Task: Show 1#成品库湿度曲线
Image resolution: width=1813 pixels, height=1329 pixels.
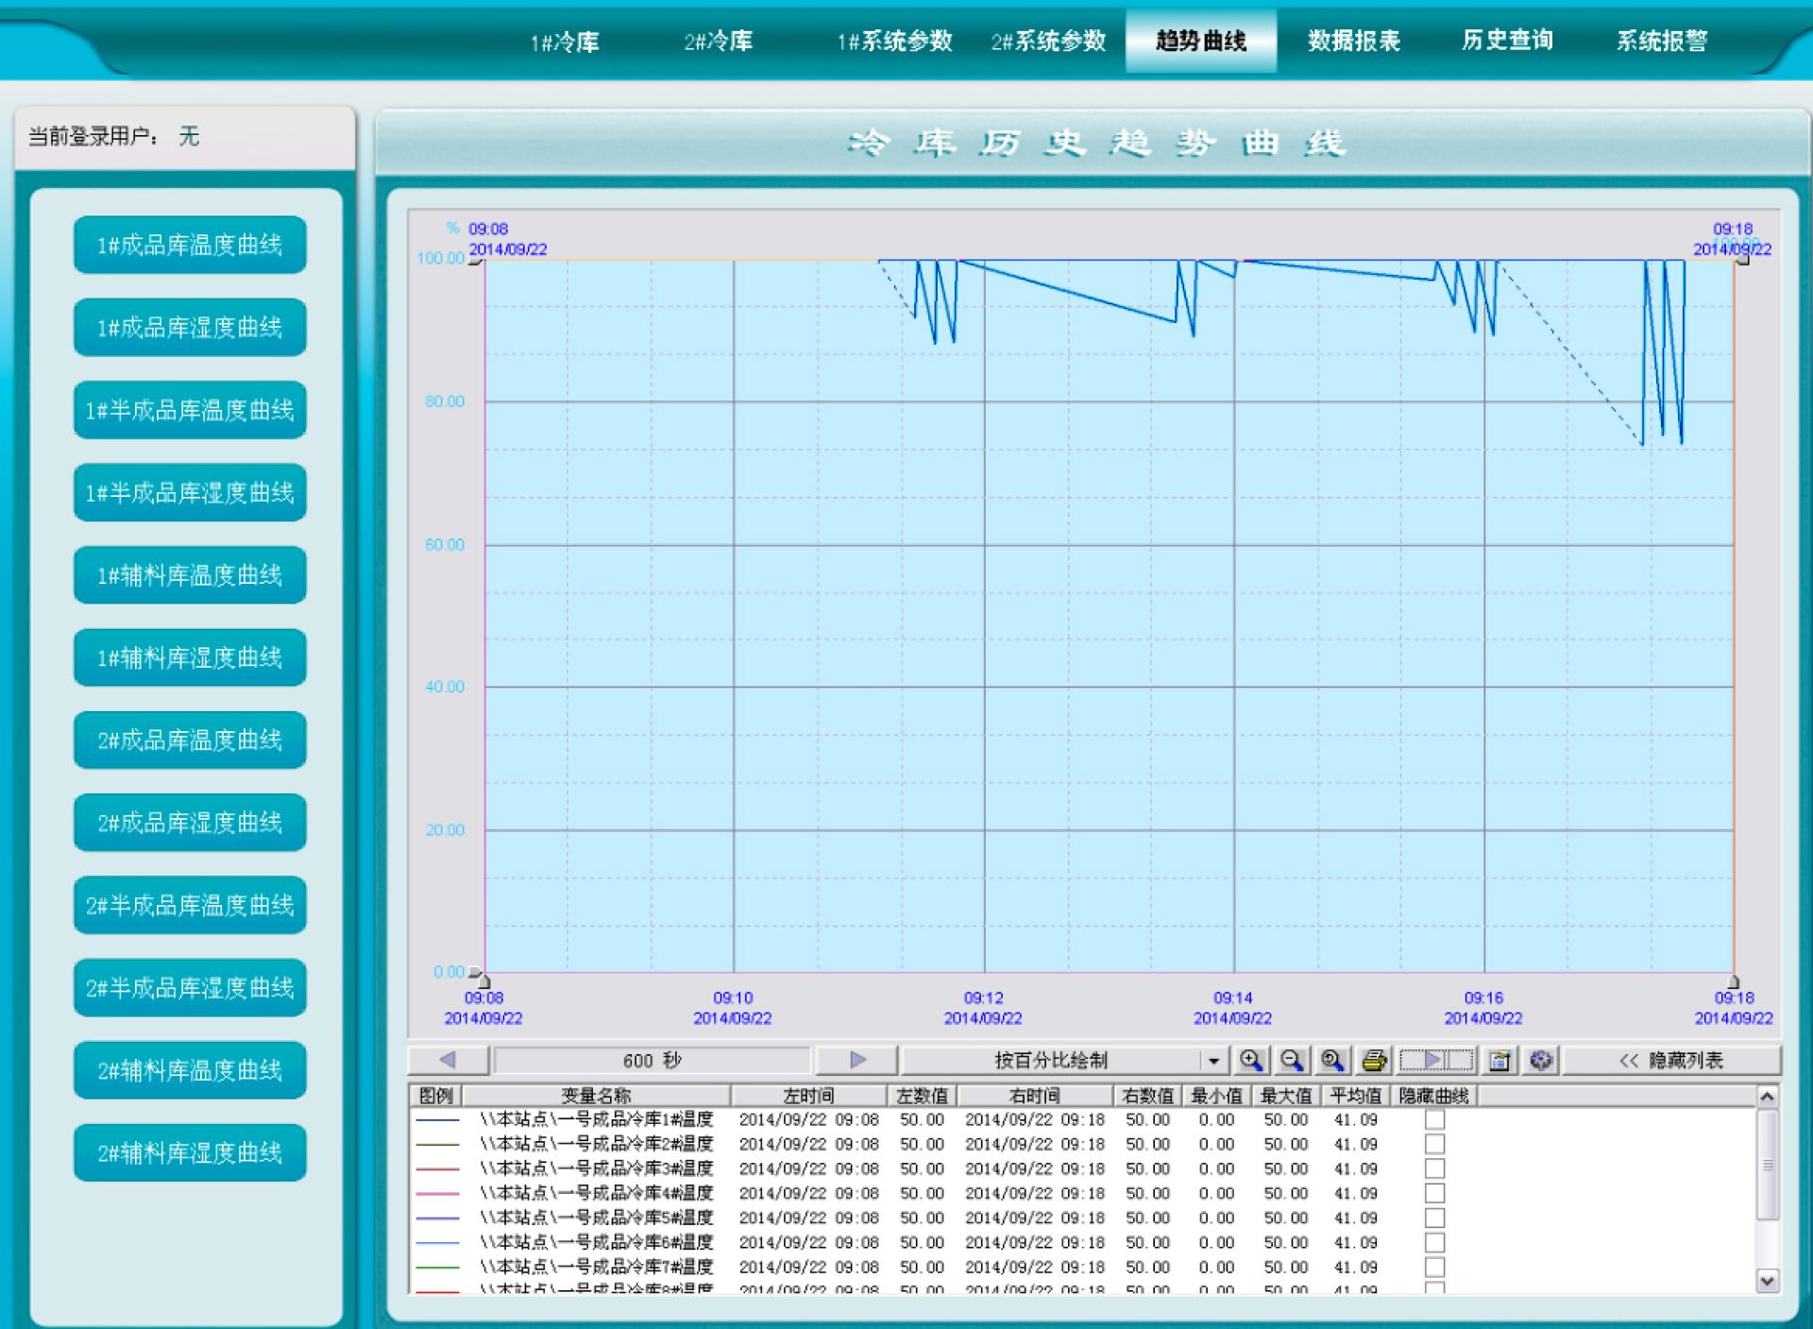Action: tap(190, 328)
